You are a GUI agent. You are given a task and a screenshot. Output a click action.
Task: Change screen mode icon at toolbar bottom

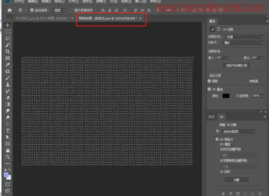click(x=8, y=191)
